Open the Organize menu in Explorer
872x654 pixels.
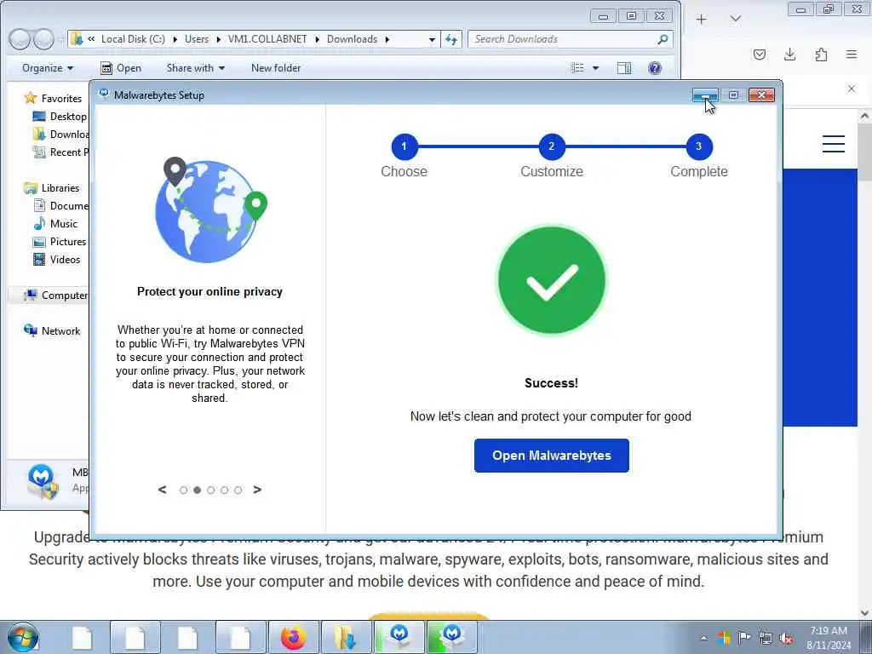[48, 68]
